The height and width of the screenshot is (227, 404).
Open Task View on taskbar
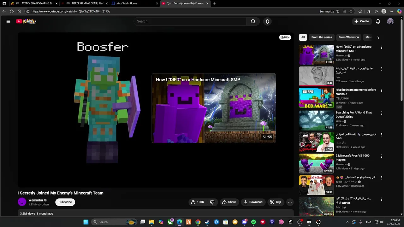143,222
